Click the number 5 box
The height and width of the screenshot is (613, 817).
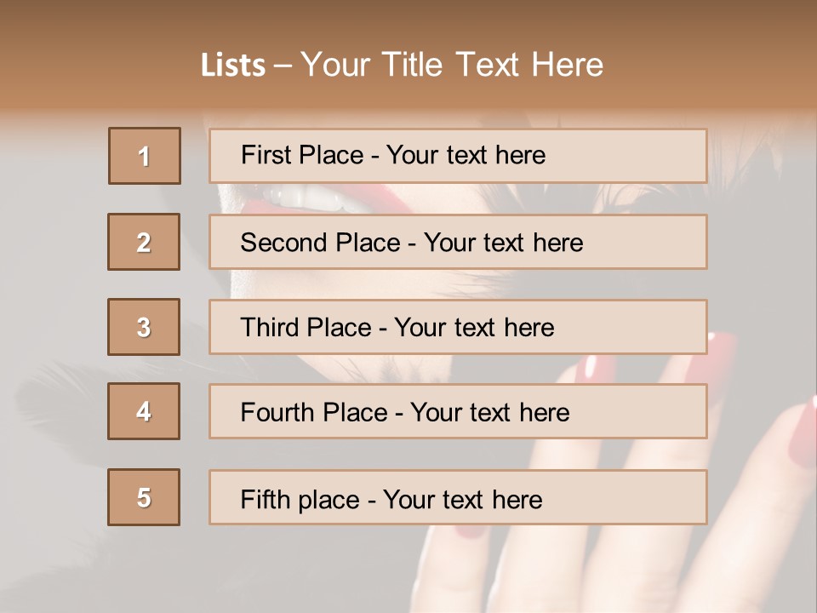pos(144,497)
